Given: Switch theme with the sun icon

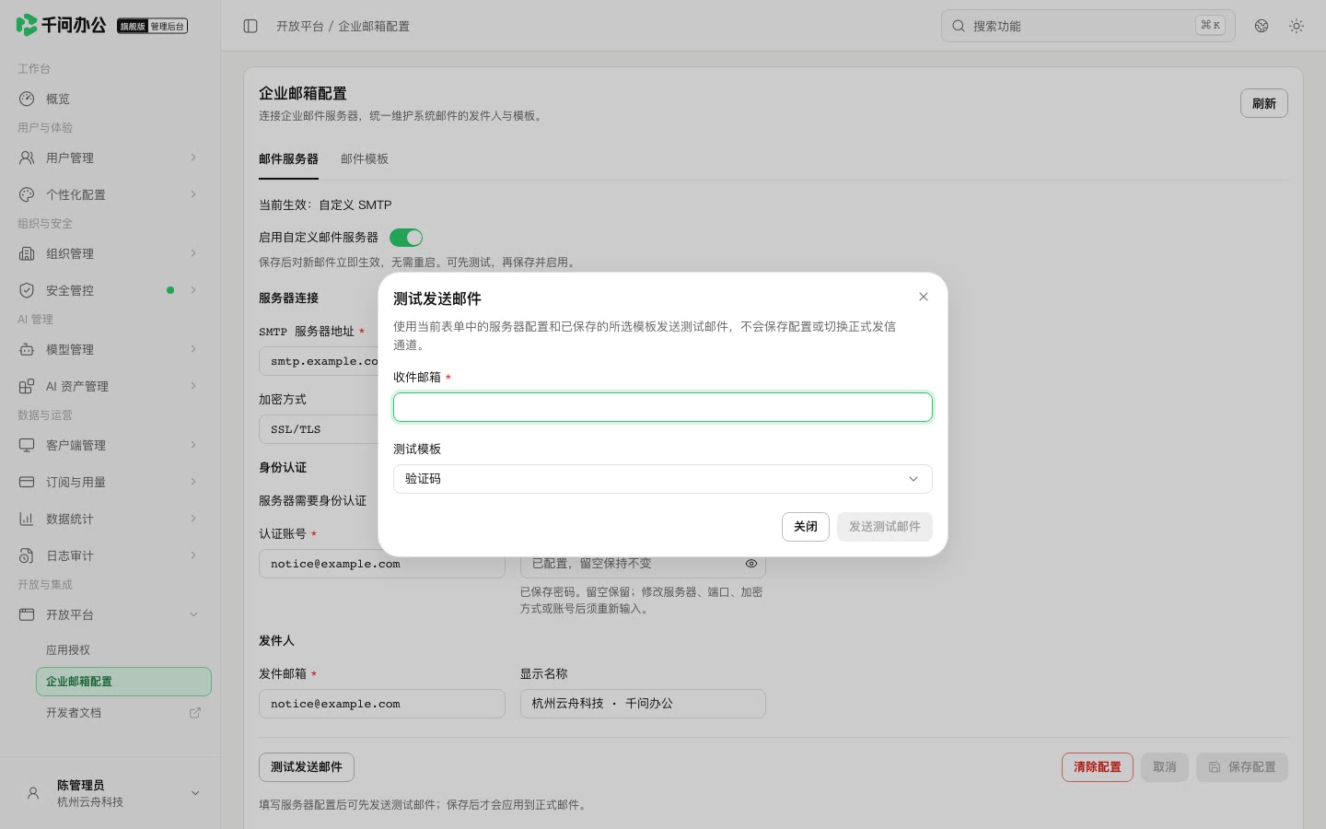Looking at the screenshot, I should point(1297,26).
